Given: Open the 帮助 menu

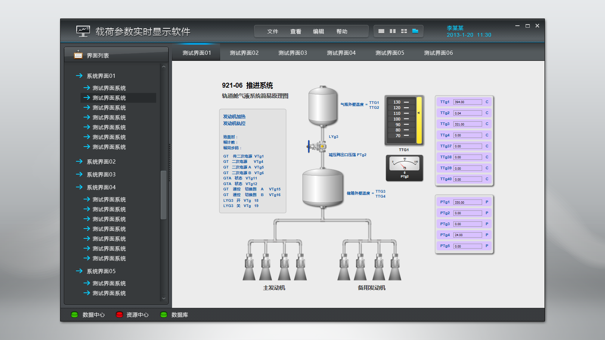Looking at the screenshot, I should pyautogui.click(x=342, y=31).
